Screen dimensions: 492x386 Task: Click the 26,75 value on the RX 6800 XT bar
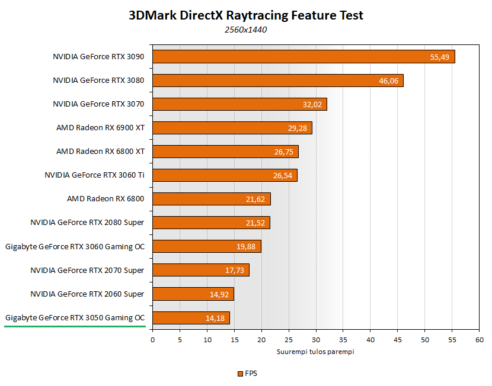pos(284,152)
